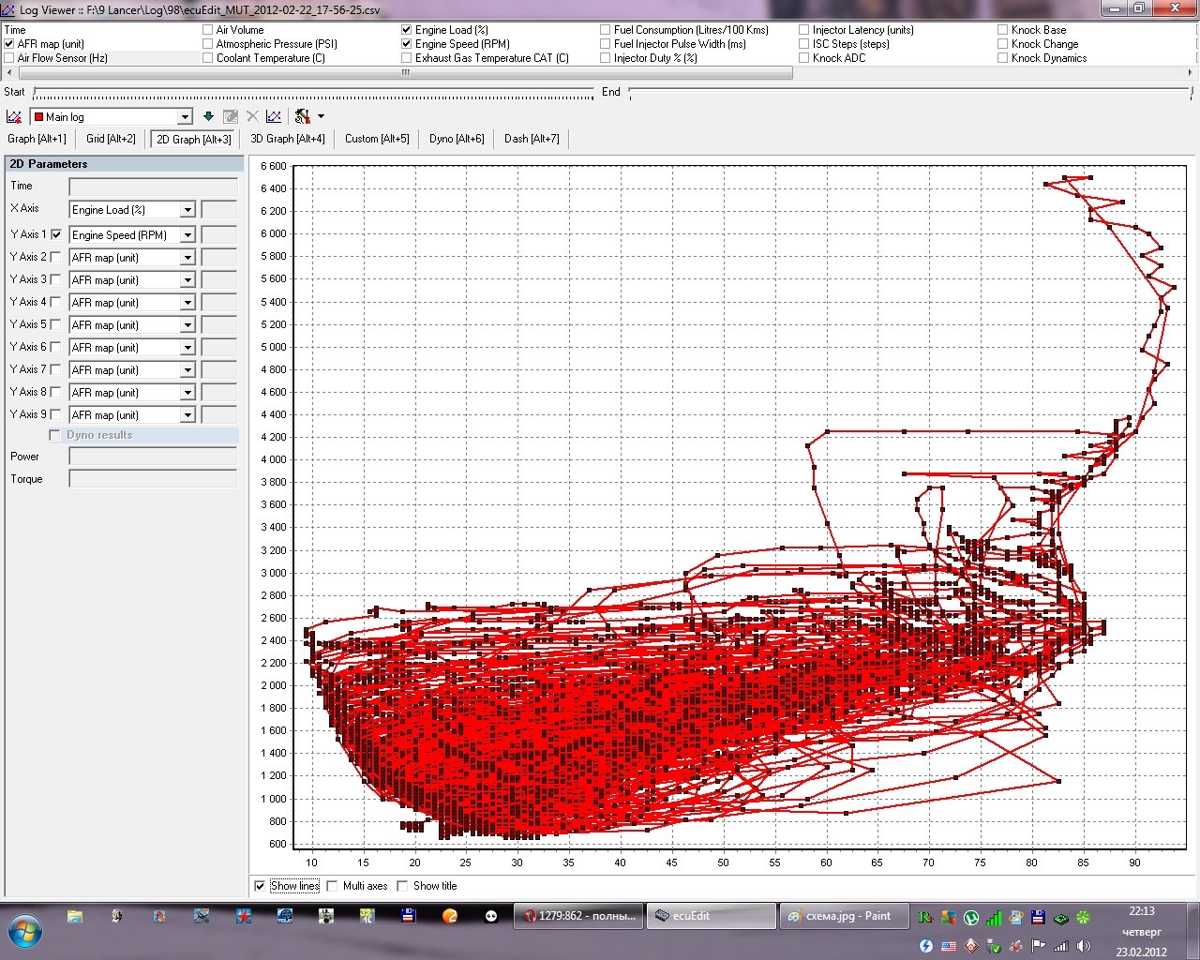This screenshot has width=1200, height=960.
Task: Switch to the схема.jpg - Paint taskbar window
Action: point(846,916)
